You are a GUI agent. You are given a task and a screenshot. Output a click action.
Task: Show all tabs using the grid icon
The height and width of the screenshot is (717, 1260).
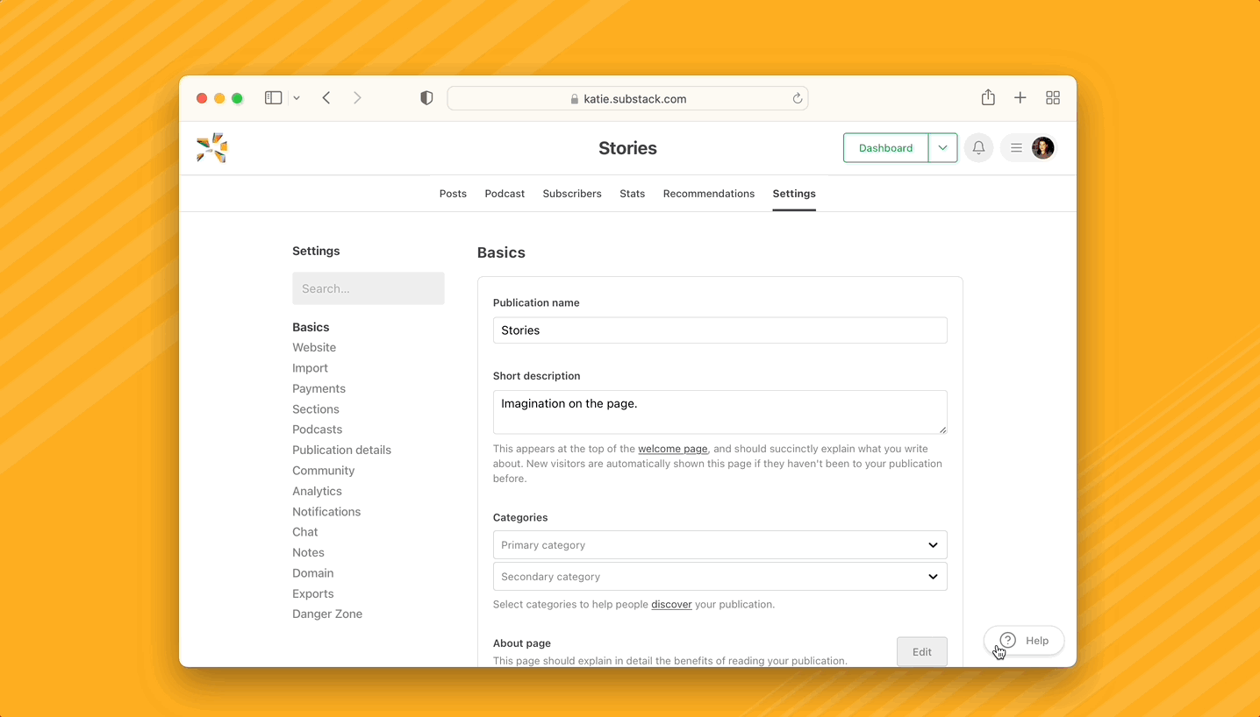(x=1052, y=97)
